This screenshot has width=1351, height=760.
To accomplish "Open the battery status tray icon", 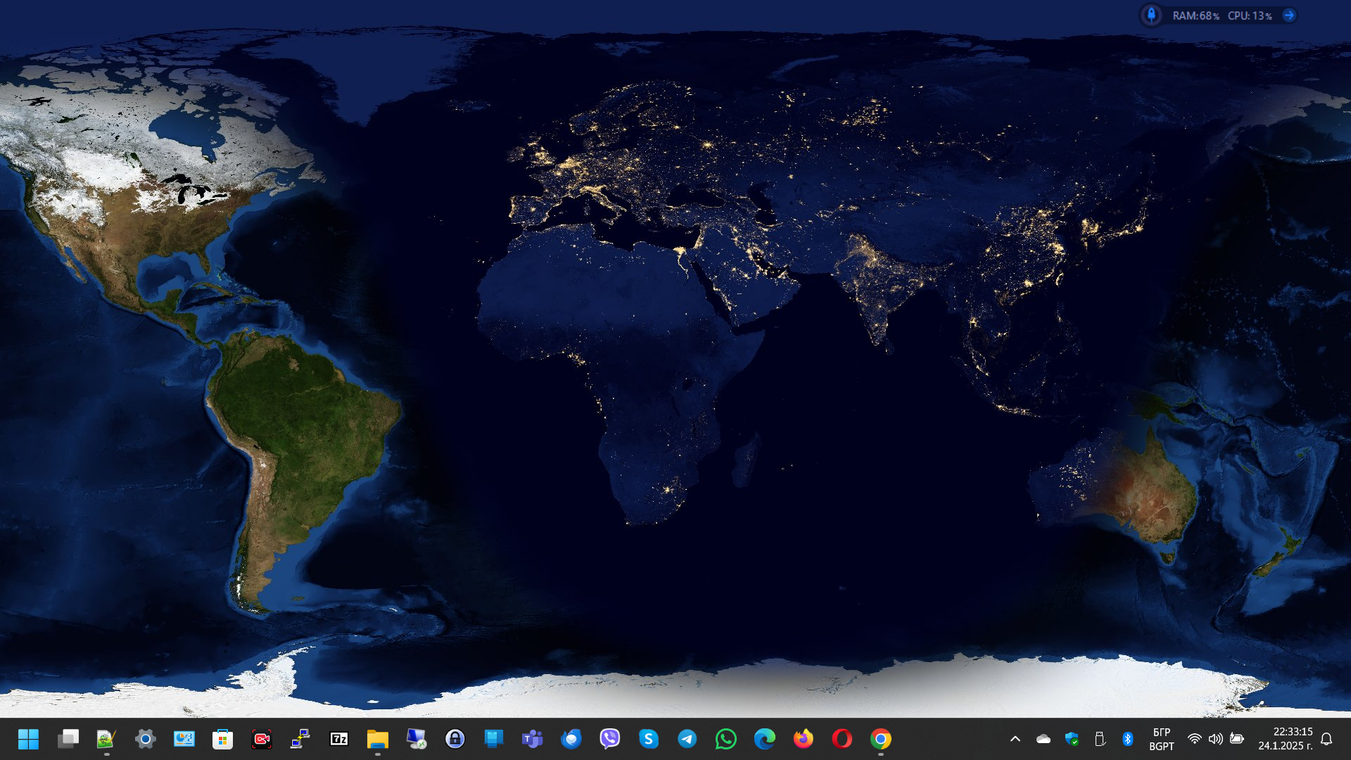I will coord(1237,739).
